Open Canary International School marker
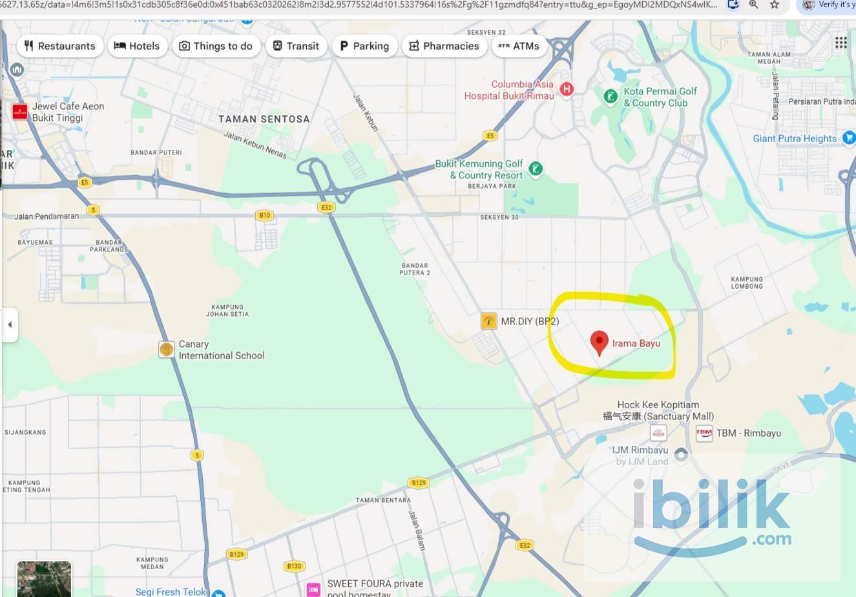 [x=167, y=350]
